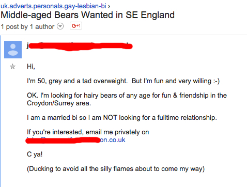The image size is (247, 187).
Task: Click the "OK. I'm looking for hairy bears" line
Action: [127, 96]
